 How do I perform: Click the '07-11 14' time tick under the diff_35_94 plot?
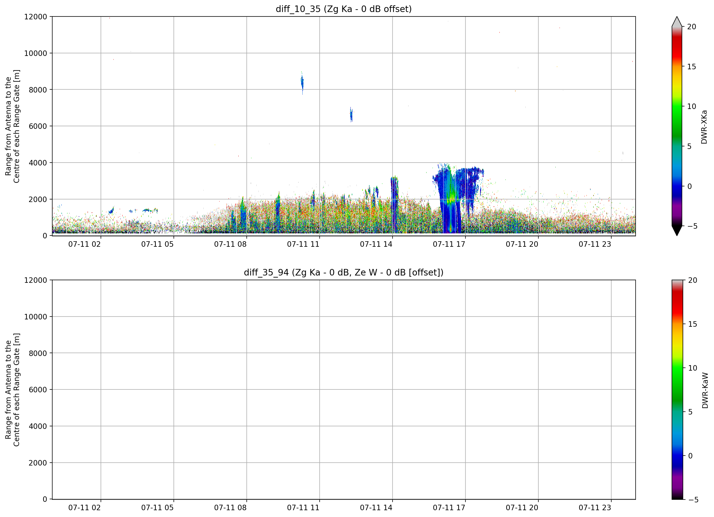click(x=376, y=508)
